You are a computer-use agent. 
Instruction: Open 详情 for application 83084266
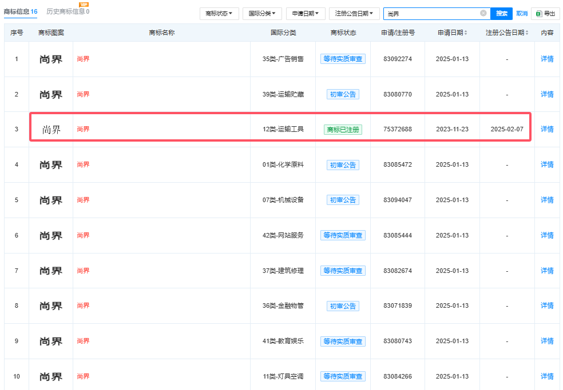pos(547,376)
